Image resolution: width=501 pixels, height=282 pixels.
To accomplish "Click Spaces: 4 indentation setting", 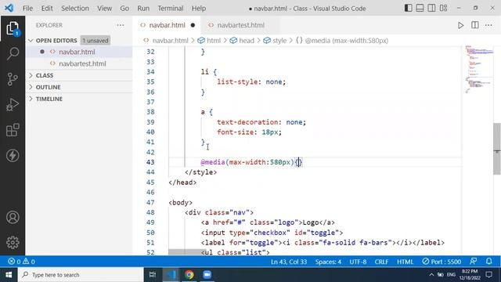I will pyautogui.click(x=328, y=262).
